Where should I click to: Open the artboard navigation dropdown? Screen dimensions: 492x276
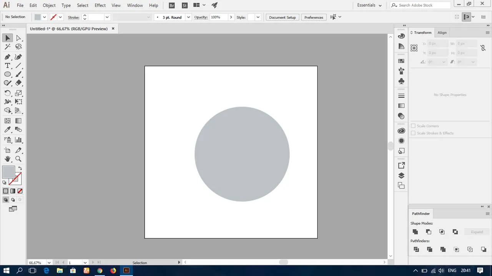click(85, 263)
